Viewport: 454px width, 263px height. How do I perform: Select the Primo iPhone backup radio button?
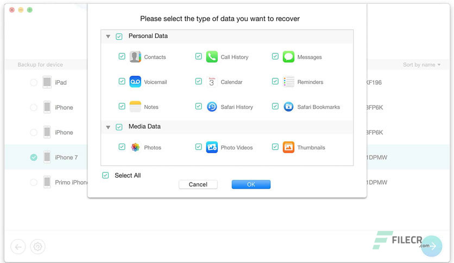click(x=34, y=182)
